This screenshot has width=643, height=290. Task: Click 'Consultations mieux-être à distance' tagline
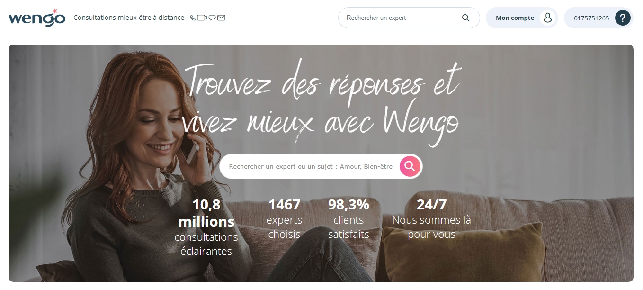(x=129, y=18)
